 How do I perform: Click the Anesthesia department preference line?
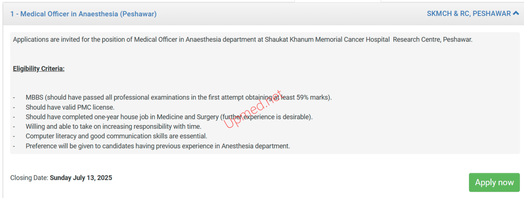(x=158, y=146)
